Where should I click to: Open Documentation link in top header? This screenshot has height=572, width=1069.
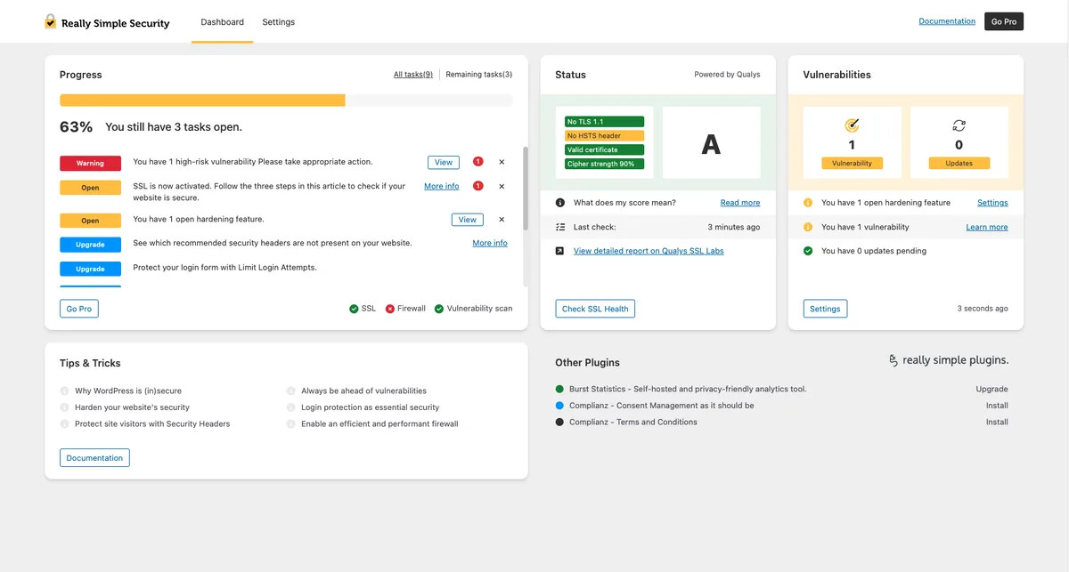947,21
